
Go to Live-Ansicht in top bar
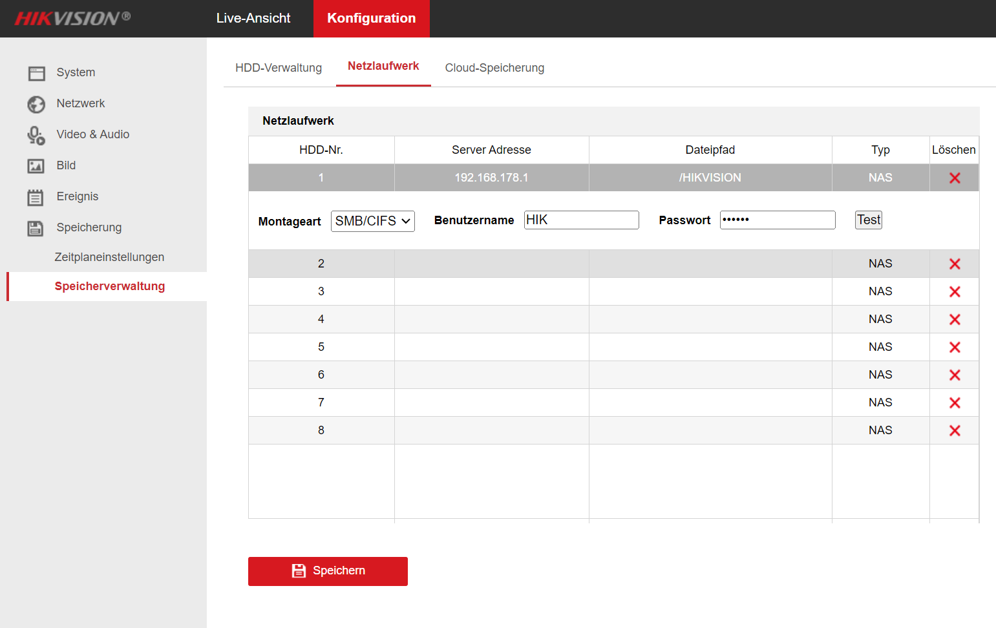coord(253,18)
